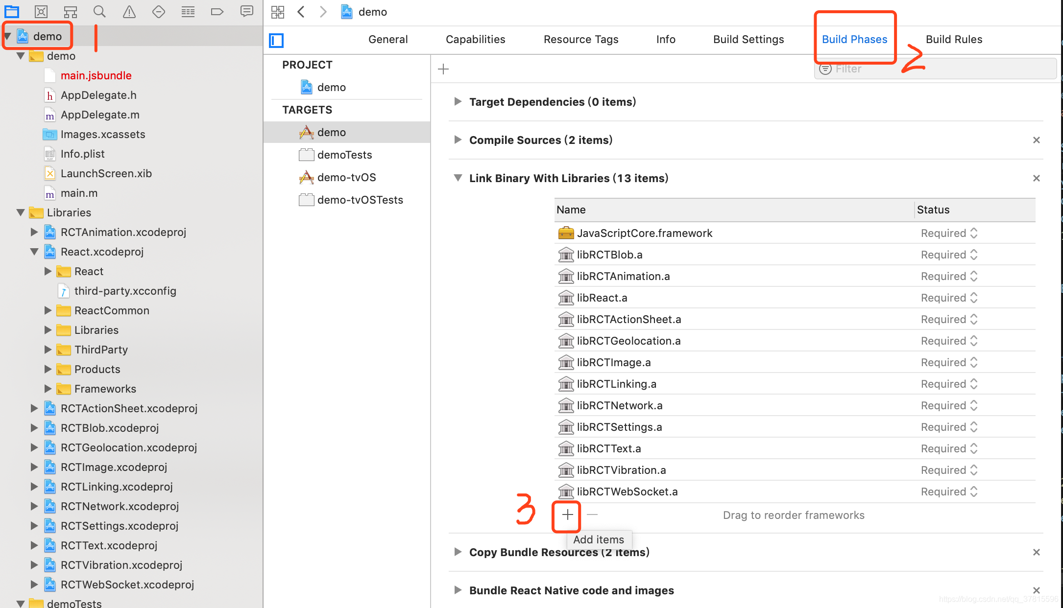This screenshot has width=1063, height=608.
Task: Open the Symbol navigator icon
Action: click(x=71, y=11)
